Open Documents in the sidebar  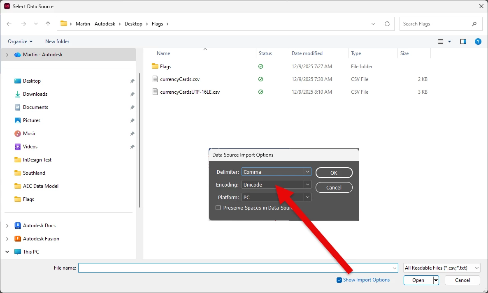coord(35,107)
